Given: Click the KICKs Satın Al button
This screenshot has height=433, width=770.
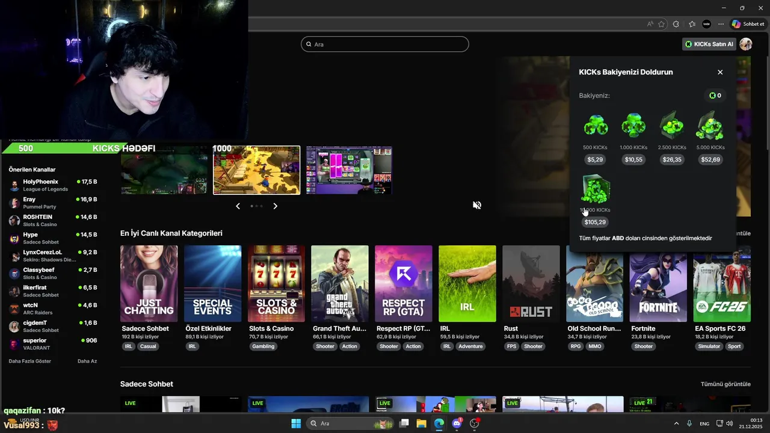Looking at the screenshot, I should pyautogui.click(x=709, y=44).
